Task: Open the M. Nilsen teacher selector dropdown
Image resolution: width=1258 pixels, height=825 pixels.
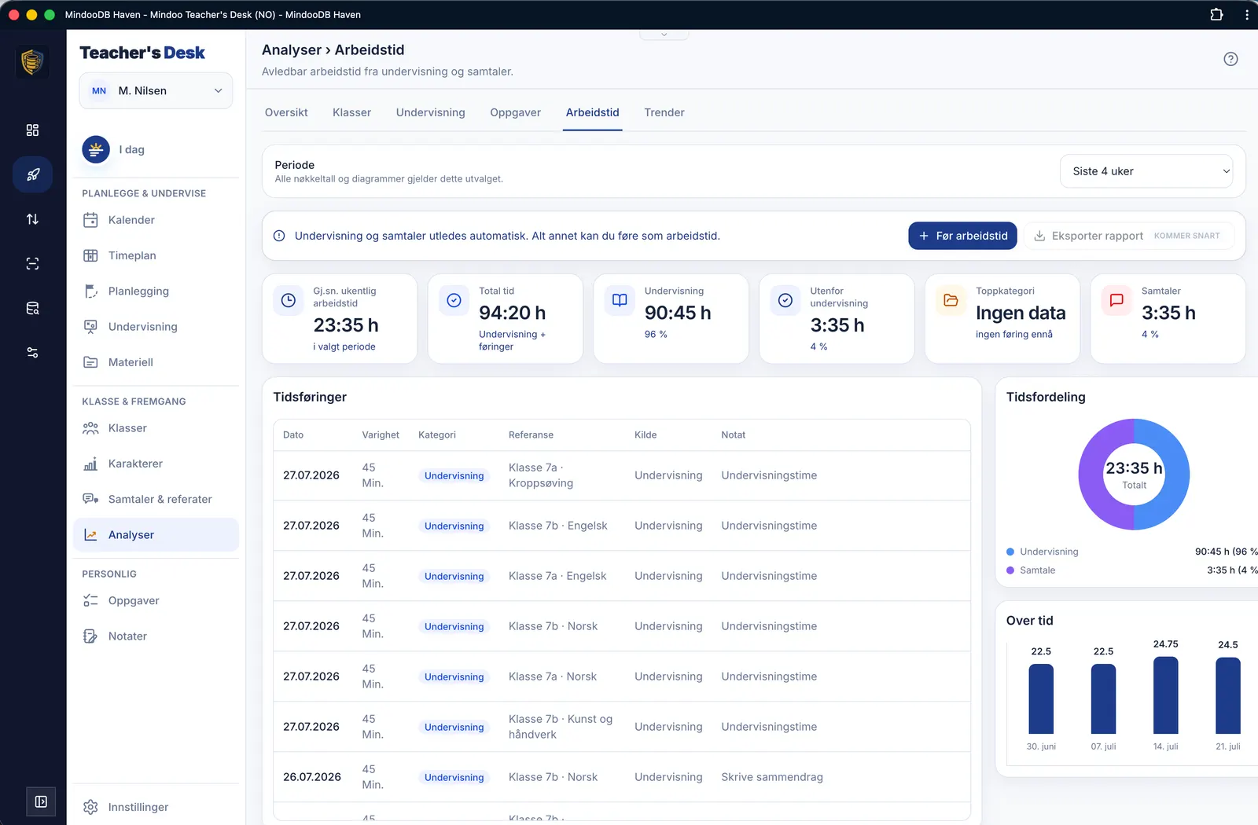Action: [156, 91]
